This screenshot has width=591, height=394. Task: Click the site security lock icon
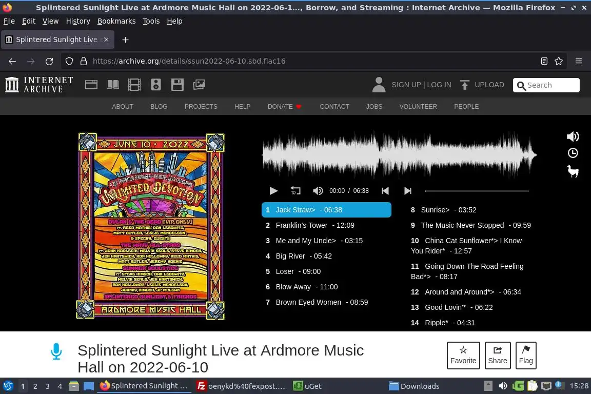pos(84,61)
